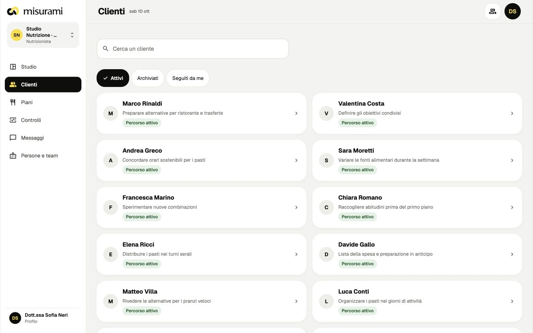Click the search magnifier icon
533x333 pixels.
(105, 49)
